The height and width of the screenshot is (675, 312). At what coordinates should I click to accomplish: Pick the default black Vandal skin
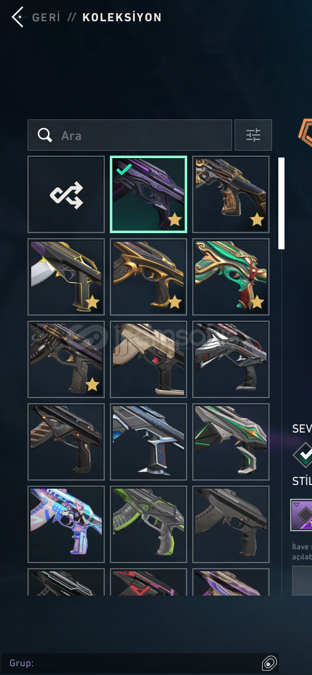(231, 524)
